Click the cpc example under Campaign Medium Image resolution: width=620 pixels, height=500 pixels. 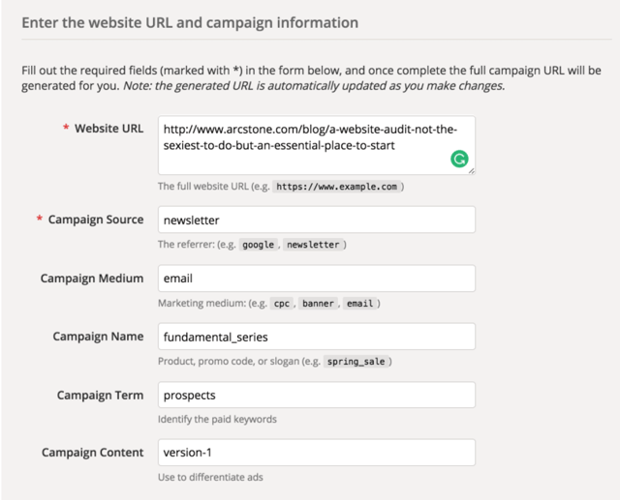coord(280,304)
